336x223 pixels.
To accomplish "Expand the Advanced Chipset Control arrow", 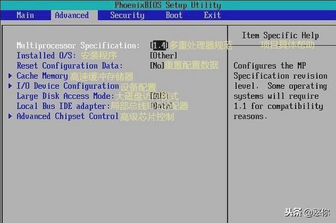I will pyautogui.click(x=10, y=116).
